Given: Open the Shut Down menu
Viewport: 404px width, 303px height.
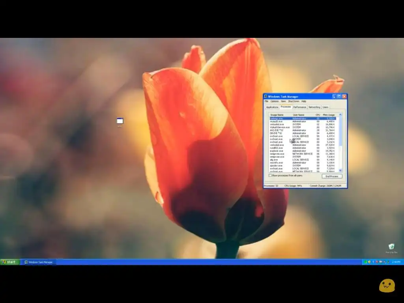Looking at the screenshot, I should pos(294,101).
